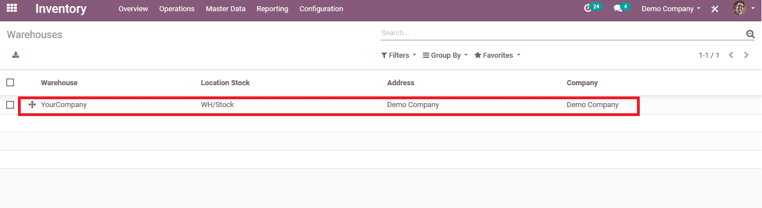This screenshot has width=762, height=208.
Task: Open the developer tools wrench icon
Action: tap(715, 9)
